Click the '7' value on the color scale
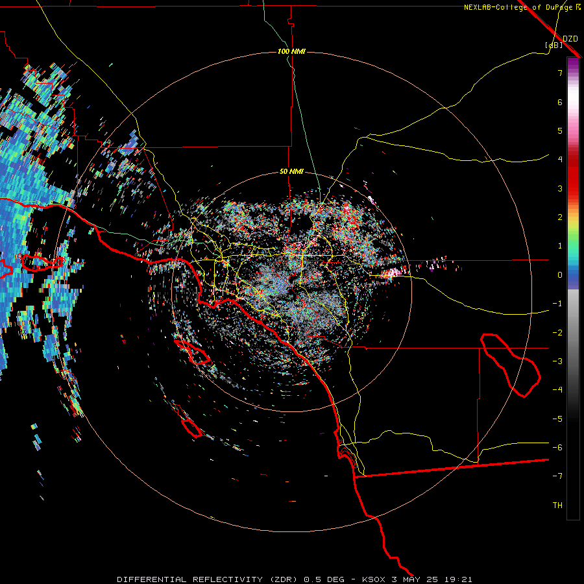The height and width of the screenshot is (584, 584). click(560, 73)
